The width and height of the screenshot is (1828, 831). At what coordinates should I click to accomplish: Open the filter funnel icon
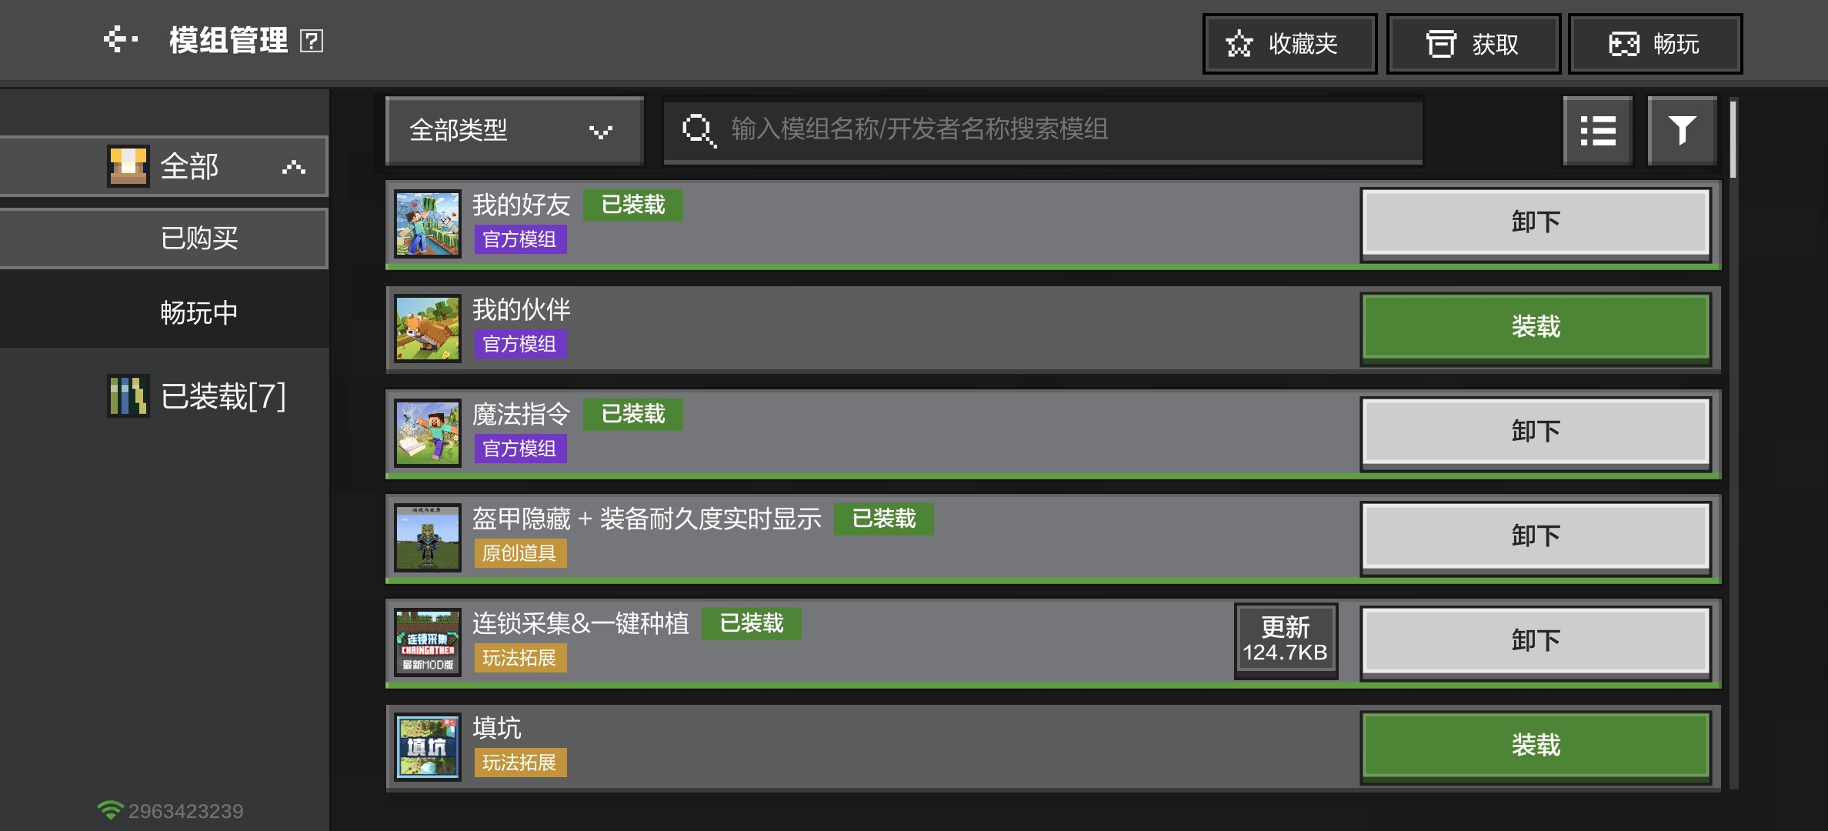(1682, 131)
